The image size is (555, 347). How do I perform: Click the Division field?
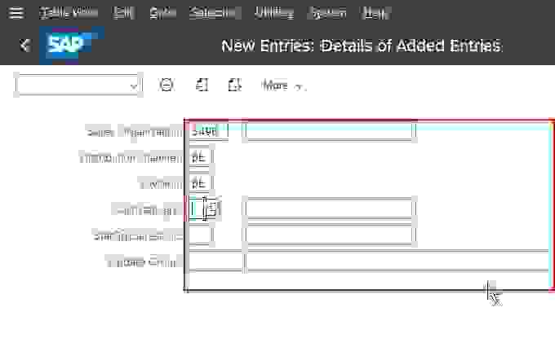click(x=200, y=183)
